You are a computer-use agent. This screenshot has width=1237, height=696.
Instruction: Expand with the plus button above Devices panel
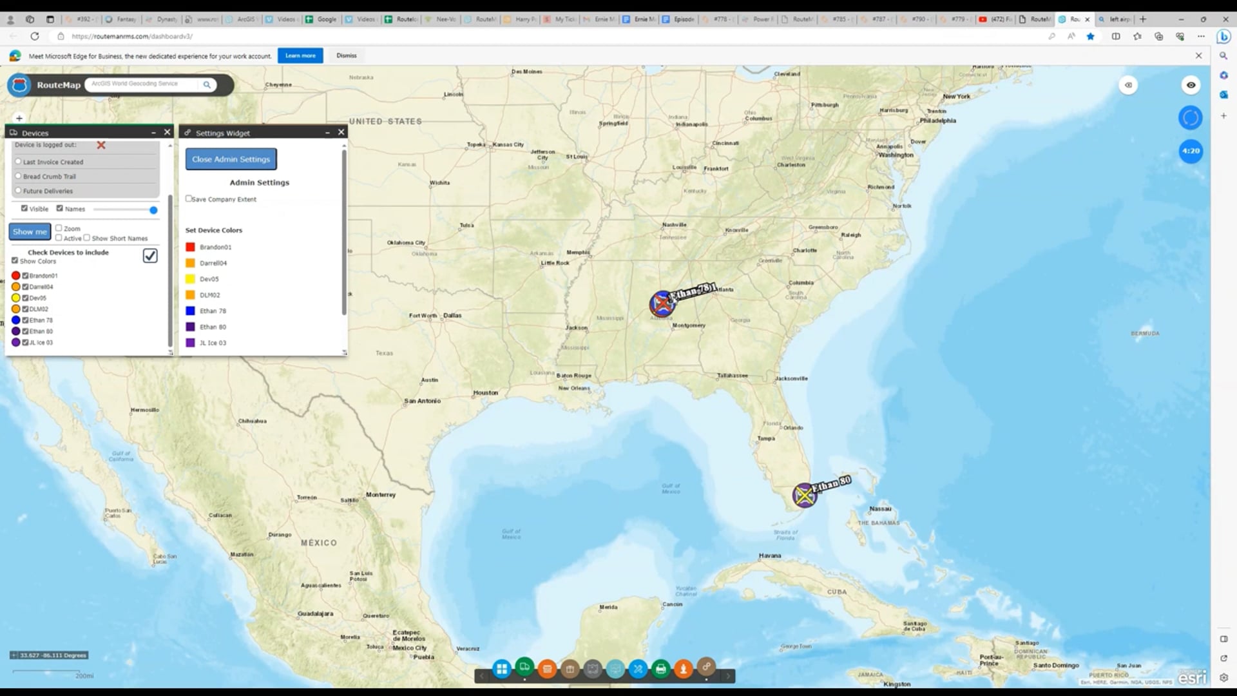point(19,118)
